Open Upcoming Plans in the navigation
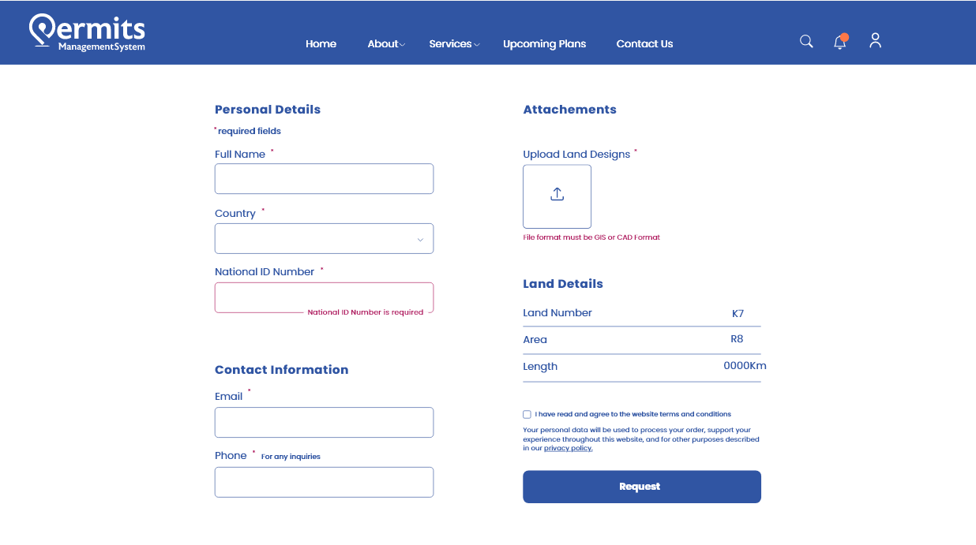This screenshot has height=545, width=976. point(544,44)
